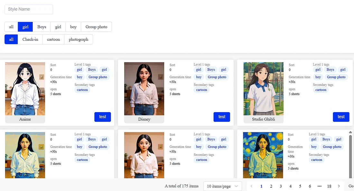Click the Boys tag in the Disney card
The image size is (354, 191).
(x=211, y=70)
